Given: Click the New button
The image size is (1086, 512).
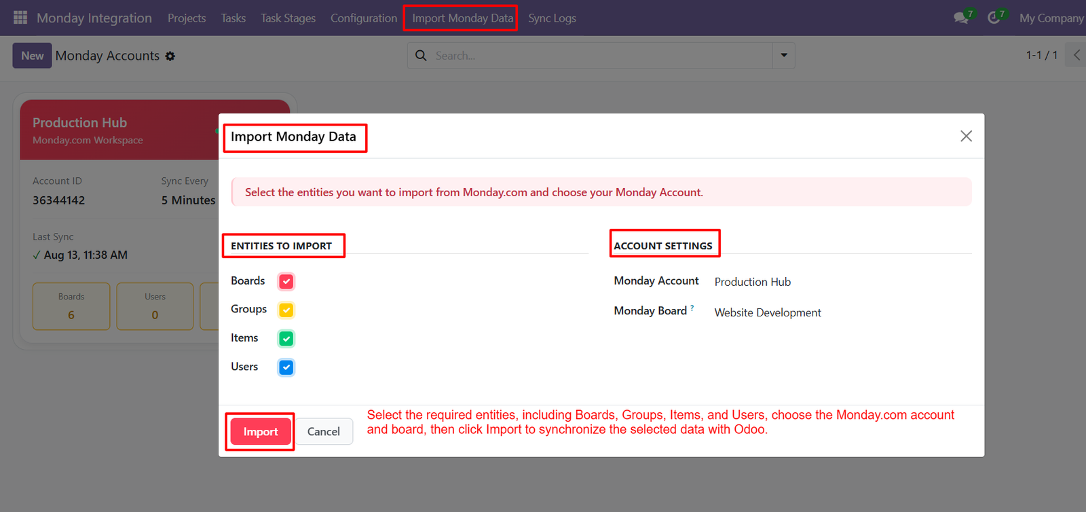Looking at the screenshot, I should click(33, 56).
